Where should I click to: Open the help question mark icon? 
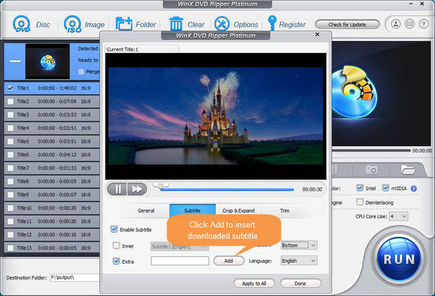click(x=423, y=24)
